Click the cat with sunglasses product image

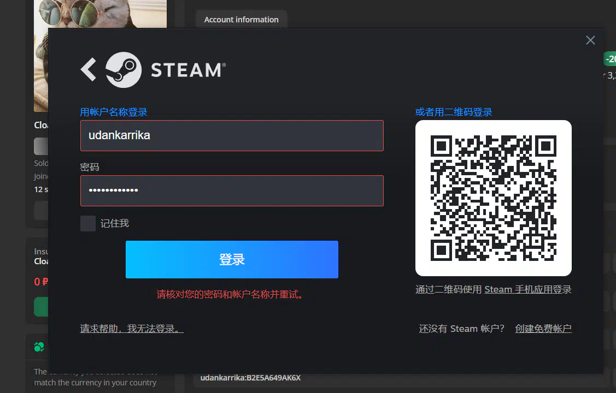coord(100,14)
